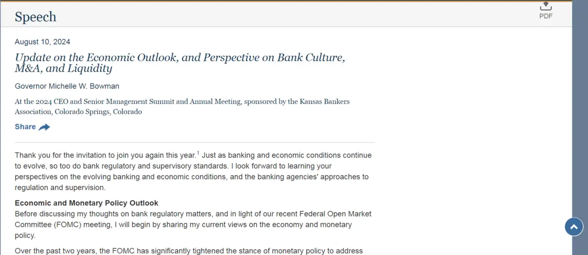Click the speech title about Bank Culture
The image size is (588, 255).
(180, 63)
